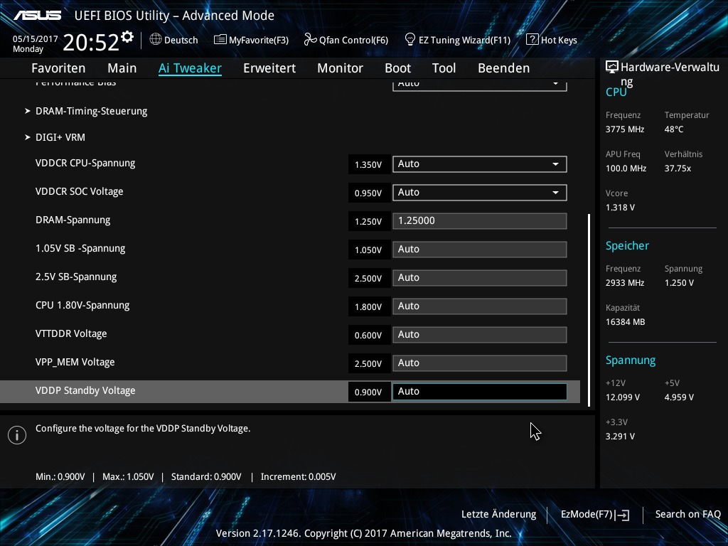Click the 20:52 clock display
Screen dimensions: 728x546
91,43
